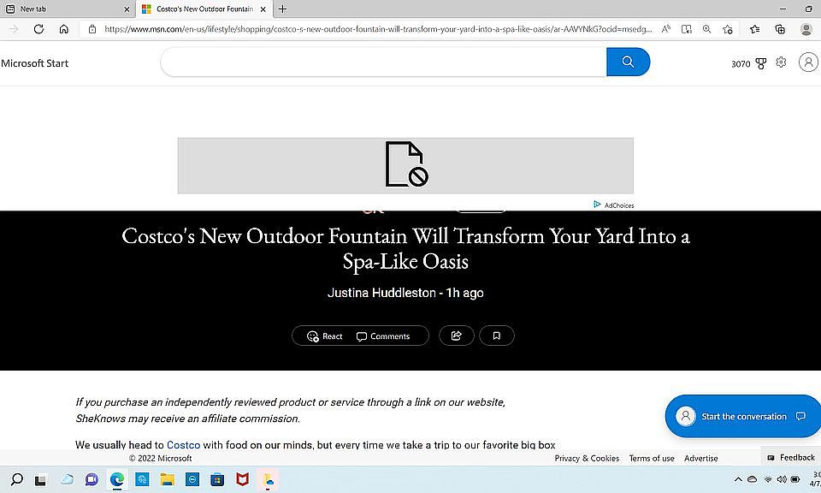Click Microsoft Edge taskbar icon
This screenshot has width=821, height=493.
(117, 479)
